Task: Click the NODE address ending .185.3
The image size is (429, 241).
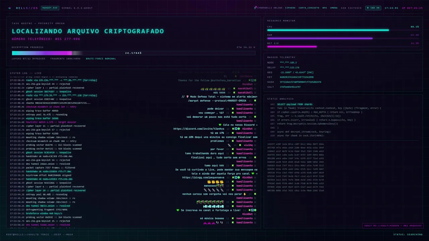Action: [288, 63]
